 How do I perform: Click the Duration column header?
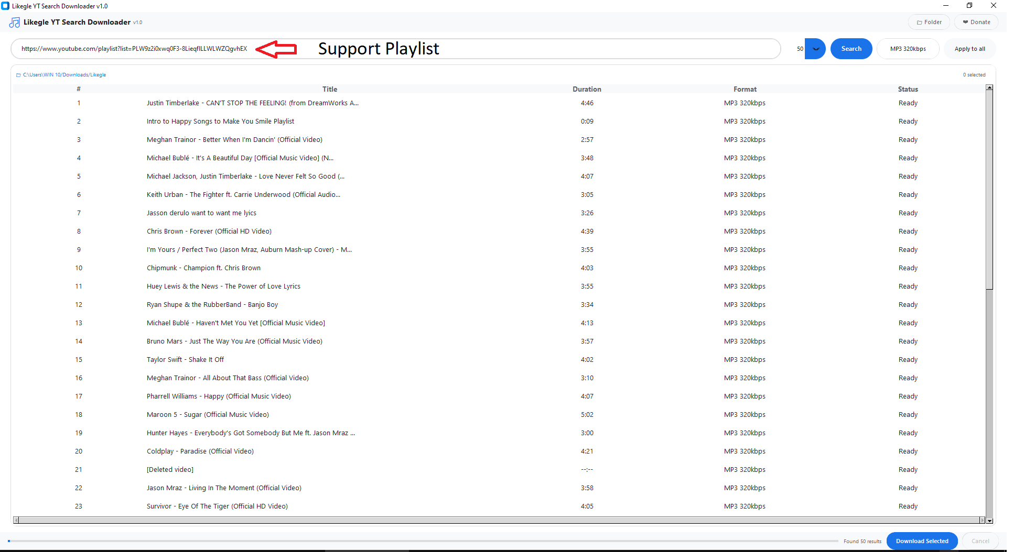tap(587, 89)
